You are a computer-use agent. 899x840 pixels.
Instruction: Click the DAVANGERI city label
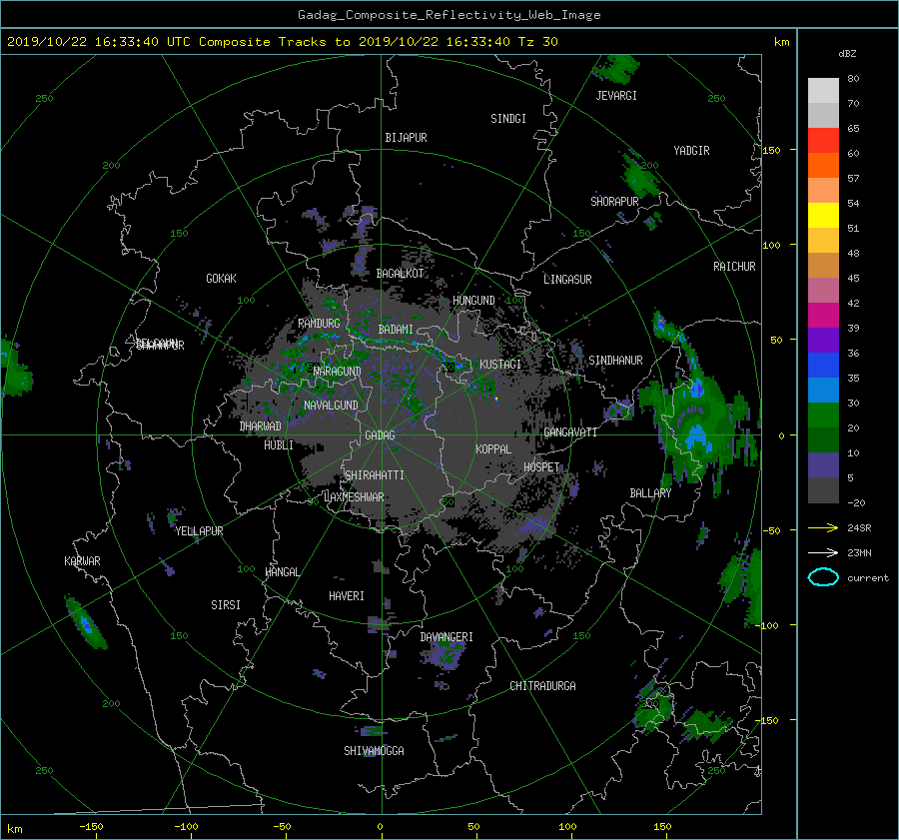pos(447,637)
